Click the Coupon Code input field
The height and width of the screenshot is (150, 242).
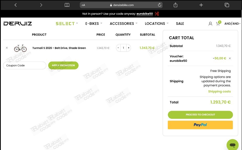pos(25,65)
